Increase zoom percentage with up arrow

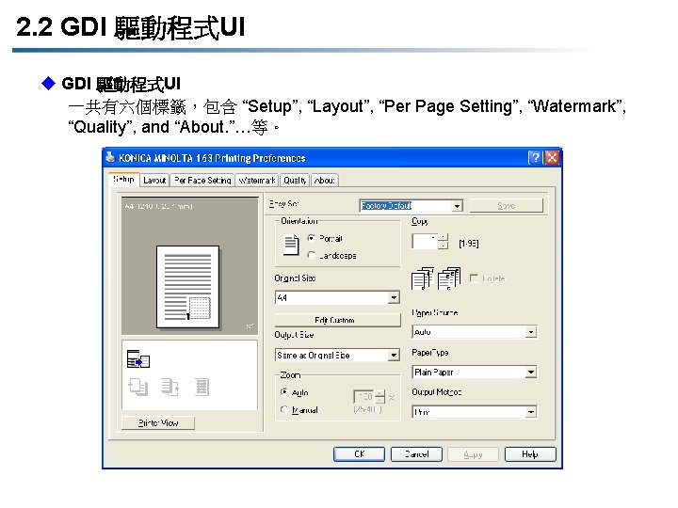379,393
